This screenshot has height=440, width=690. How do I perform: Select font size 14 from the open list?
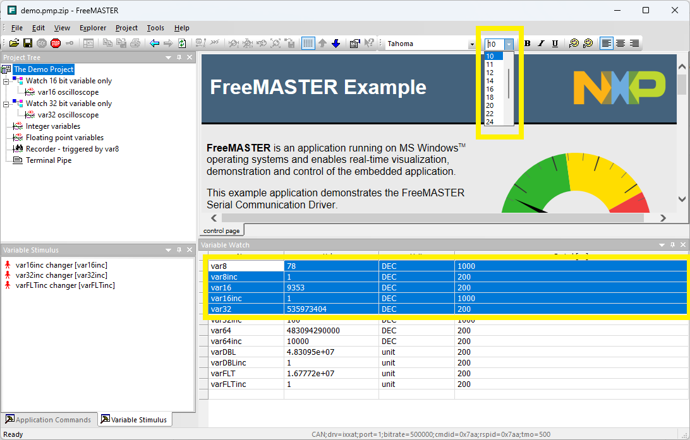click(x=490, y=81)
